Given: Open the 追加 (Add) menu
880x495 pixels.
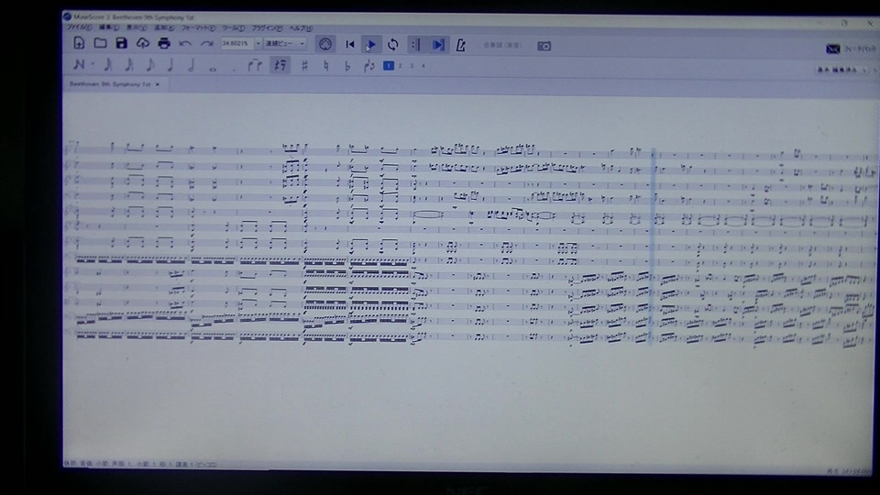Looking at the screenshot, I should click(x=163, y=27).
